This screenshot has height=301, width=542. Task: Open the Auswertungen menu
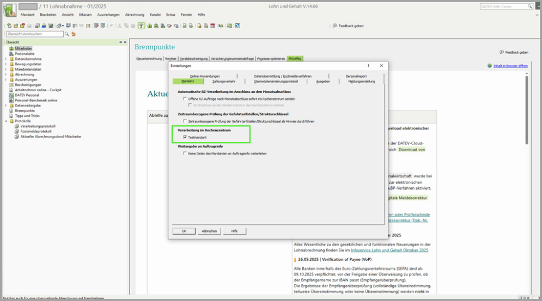click(108, 15)
